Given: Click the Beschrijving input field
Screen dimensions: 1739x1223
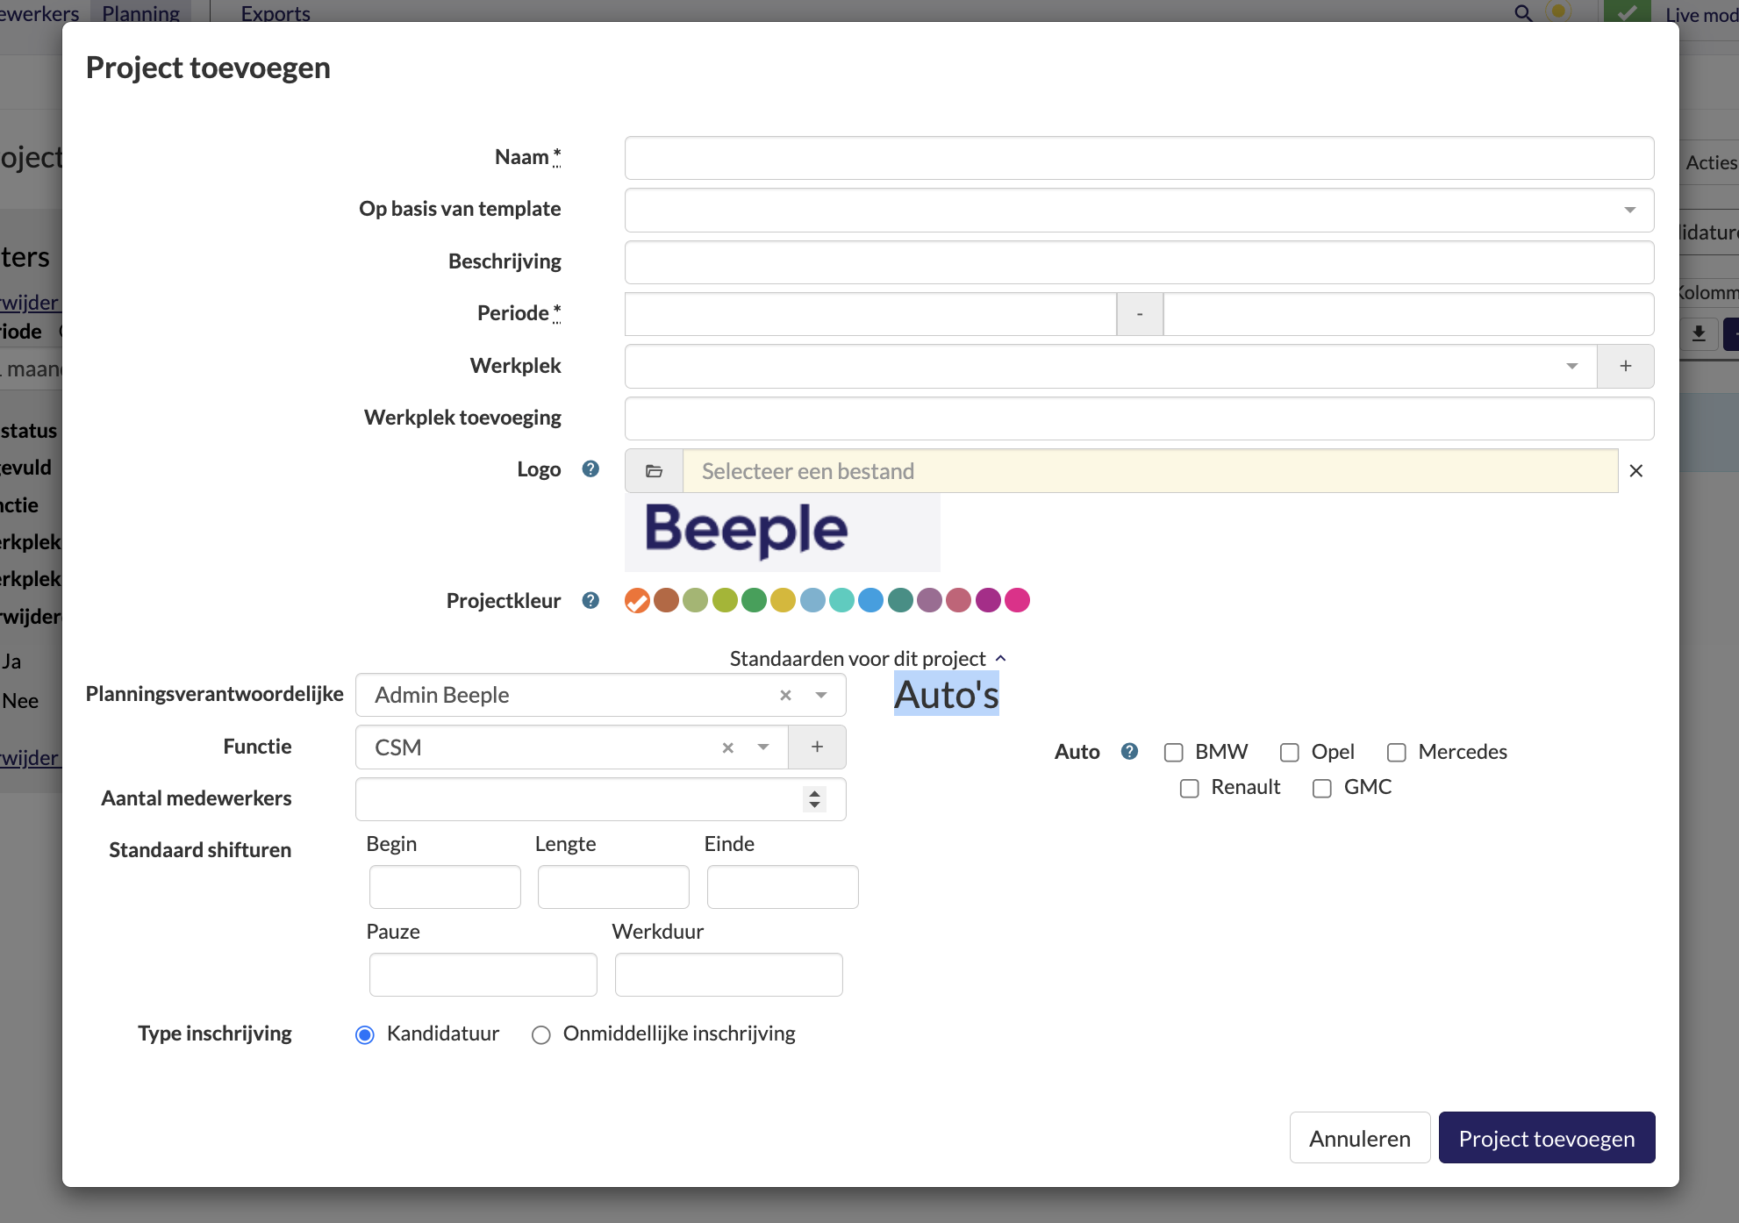Looking at the screenshot, I should (1139, 262).
